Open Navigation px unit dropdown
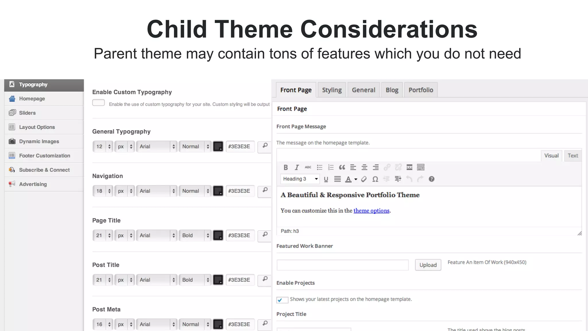Image resolution: width=588 pixels, height=331 pixels. point(124,191)
